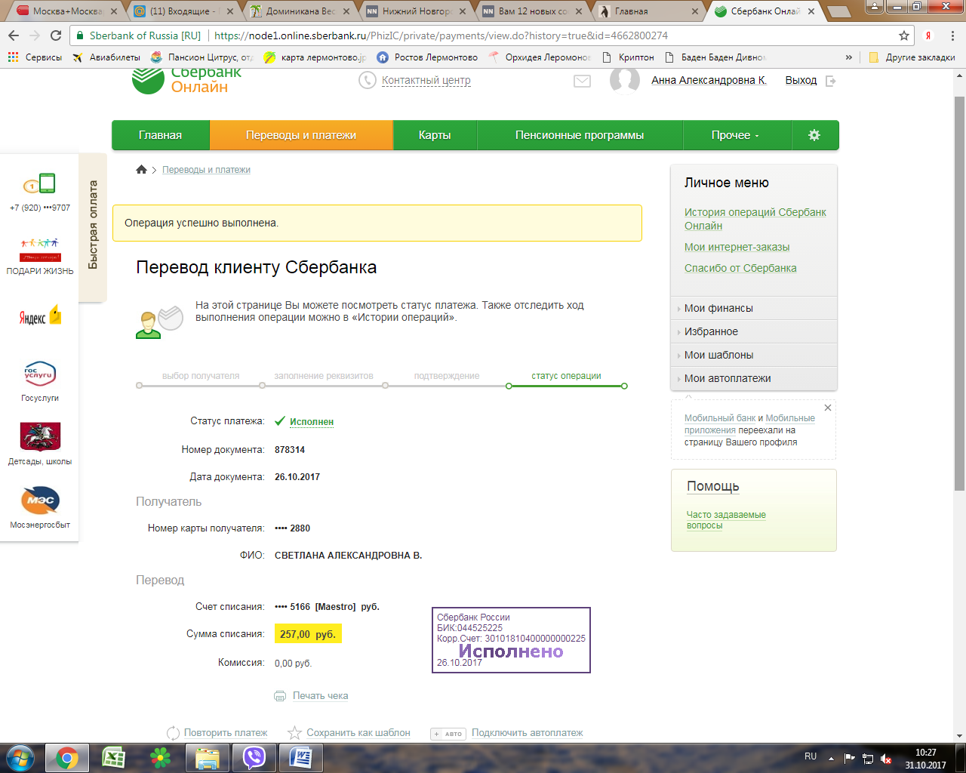
Task: Open История операций Сбербанк Онлайн link
Action: [x=755, y=219]
